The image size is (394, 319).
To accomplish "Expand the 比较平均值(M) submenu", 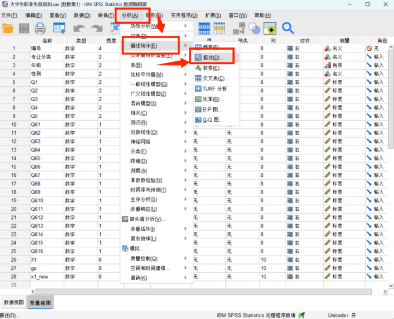I will (x=147, y=75).
